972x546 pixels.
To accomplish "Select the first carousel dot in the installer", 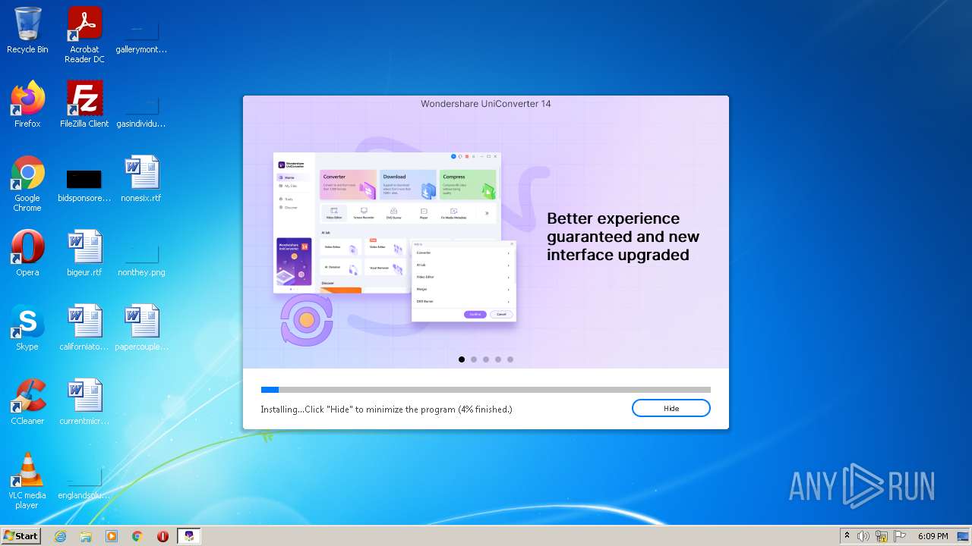I will (462, 359).
